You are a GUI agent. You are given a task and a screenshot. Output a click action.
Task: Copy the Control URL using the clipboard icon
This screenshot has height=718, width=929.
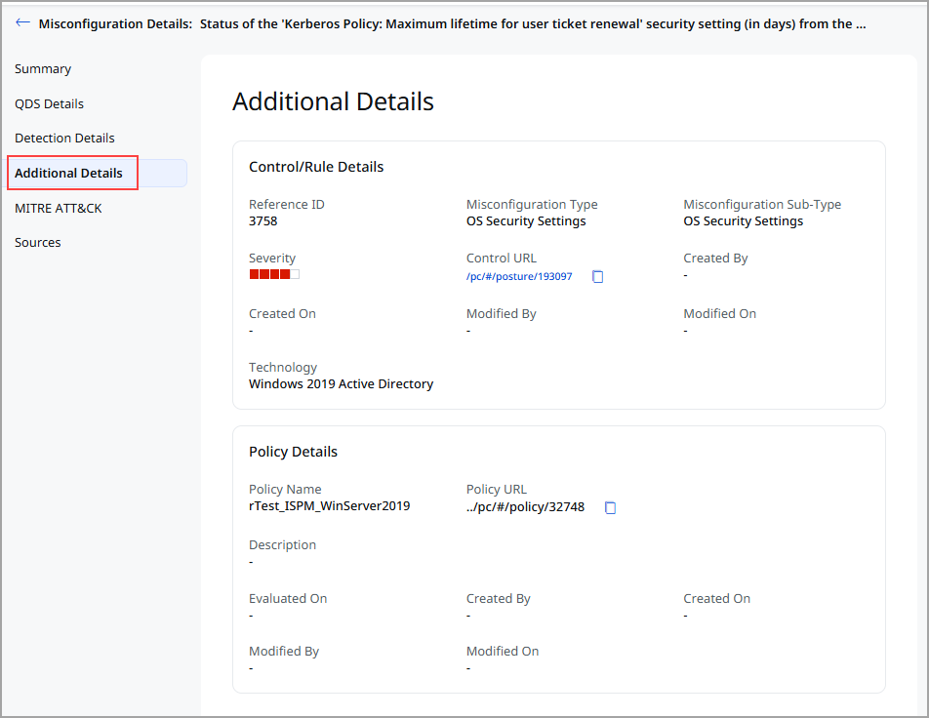pos(598,277)
